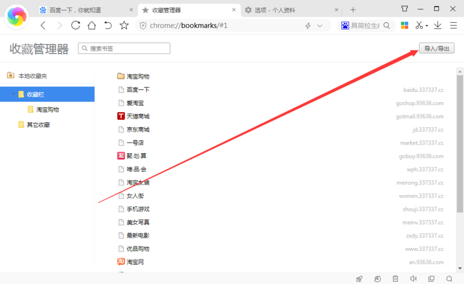
Task: Select 淘宝网 bookmark row
Action: coord(280,262)
